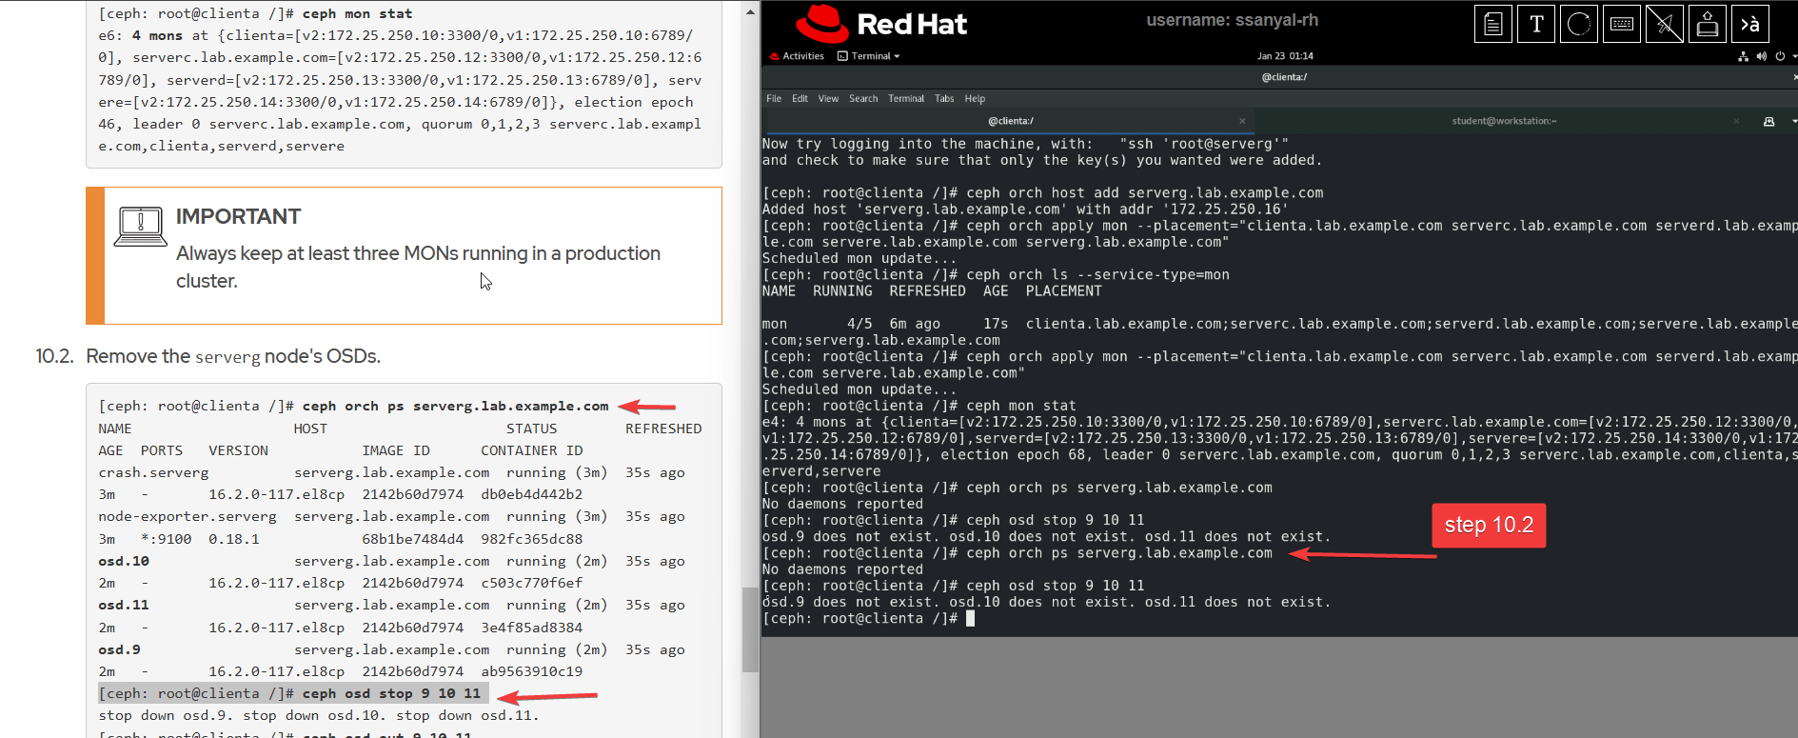This screenshot has width=1798, height=738.
Task: Click the 'PLACEMENT' header in terminal output
Action: pos(1064,291)
